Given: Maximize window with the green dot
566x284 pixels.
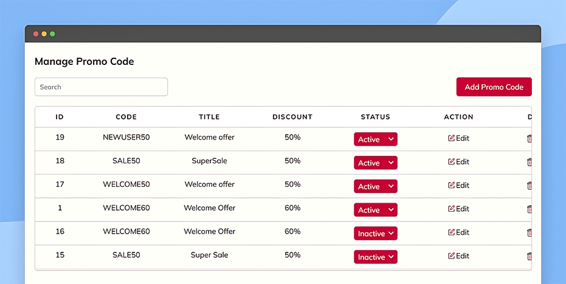Looking at the screenshot, I should click(52, 34).
